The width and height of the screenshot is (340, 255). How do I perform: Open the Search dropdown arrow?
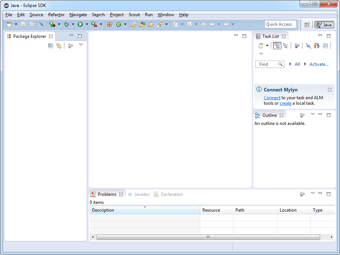[166, 24]
